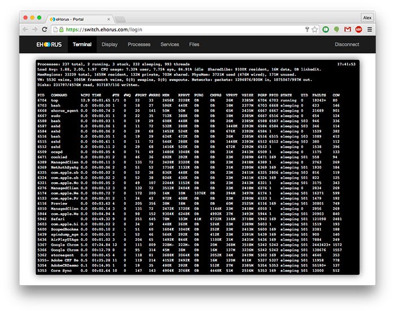Click the 'Disks:' read/written summary line
This screenshot has height=313, width=395.
[89, 85]
